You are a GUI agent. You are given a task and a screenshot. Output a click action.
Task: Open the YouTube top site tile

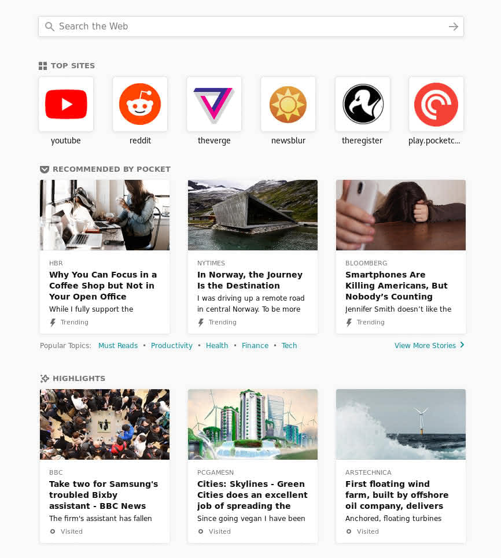(x=66, y=104)
